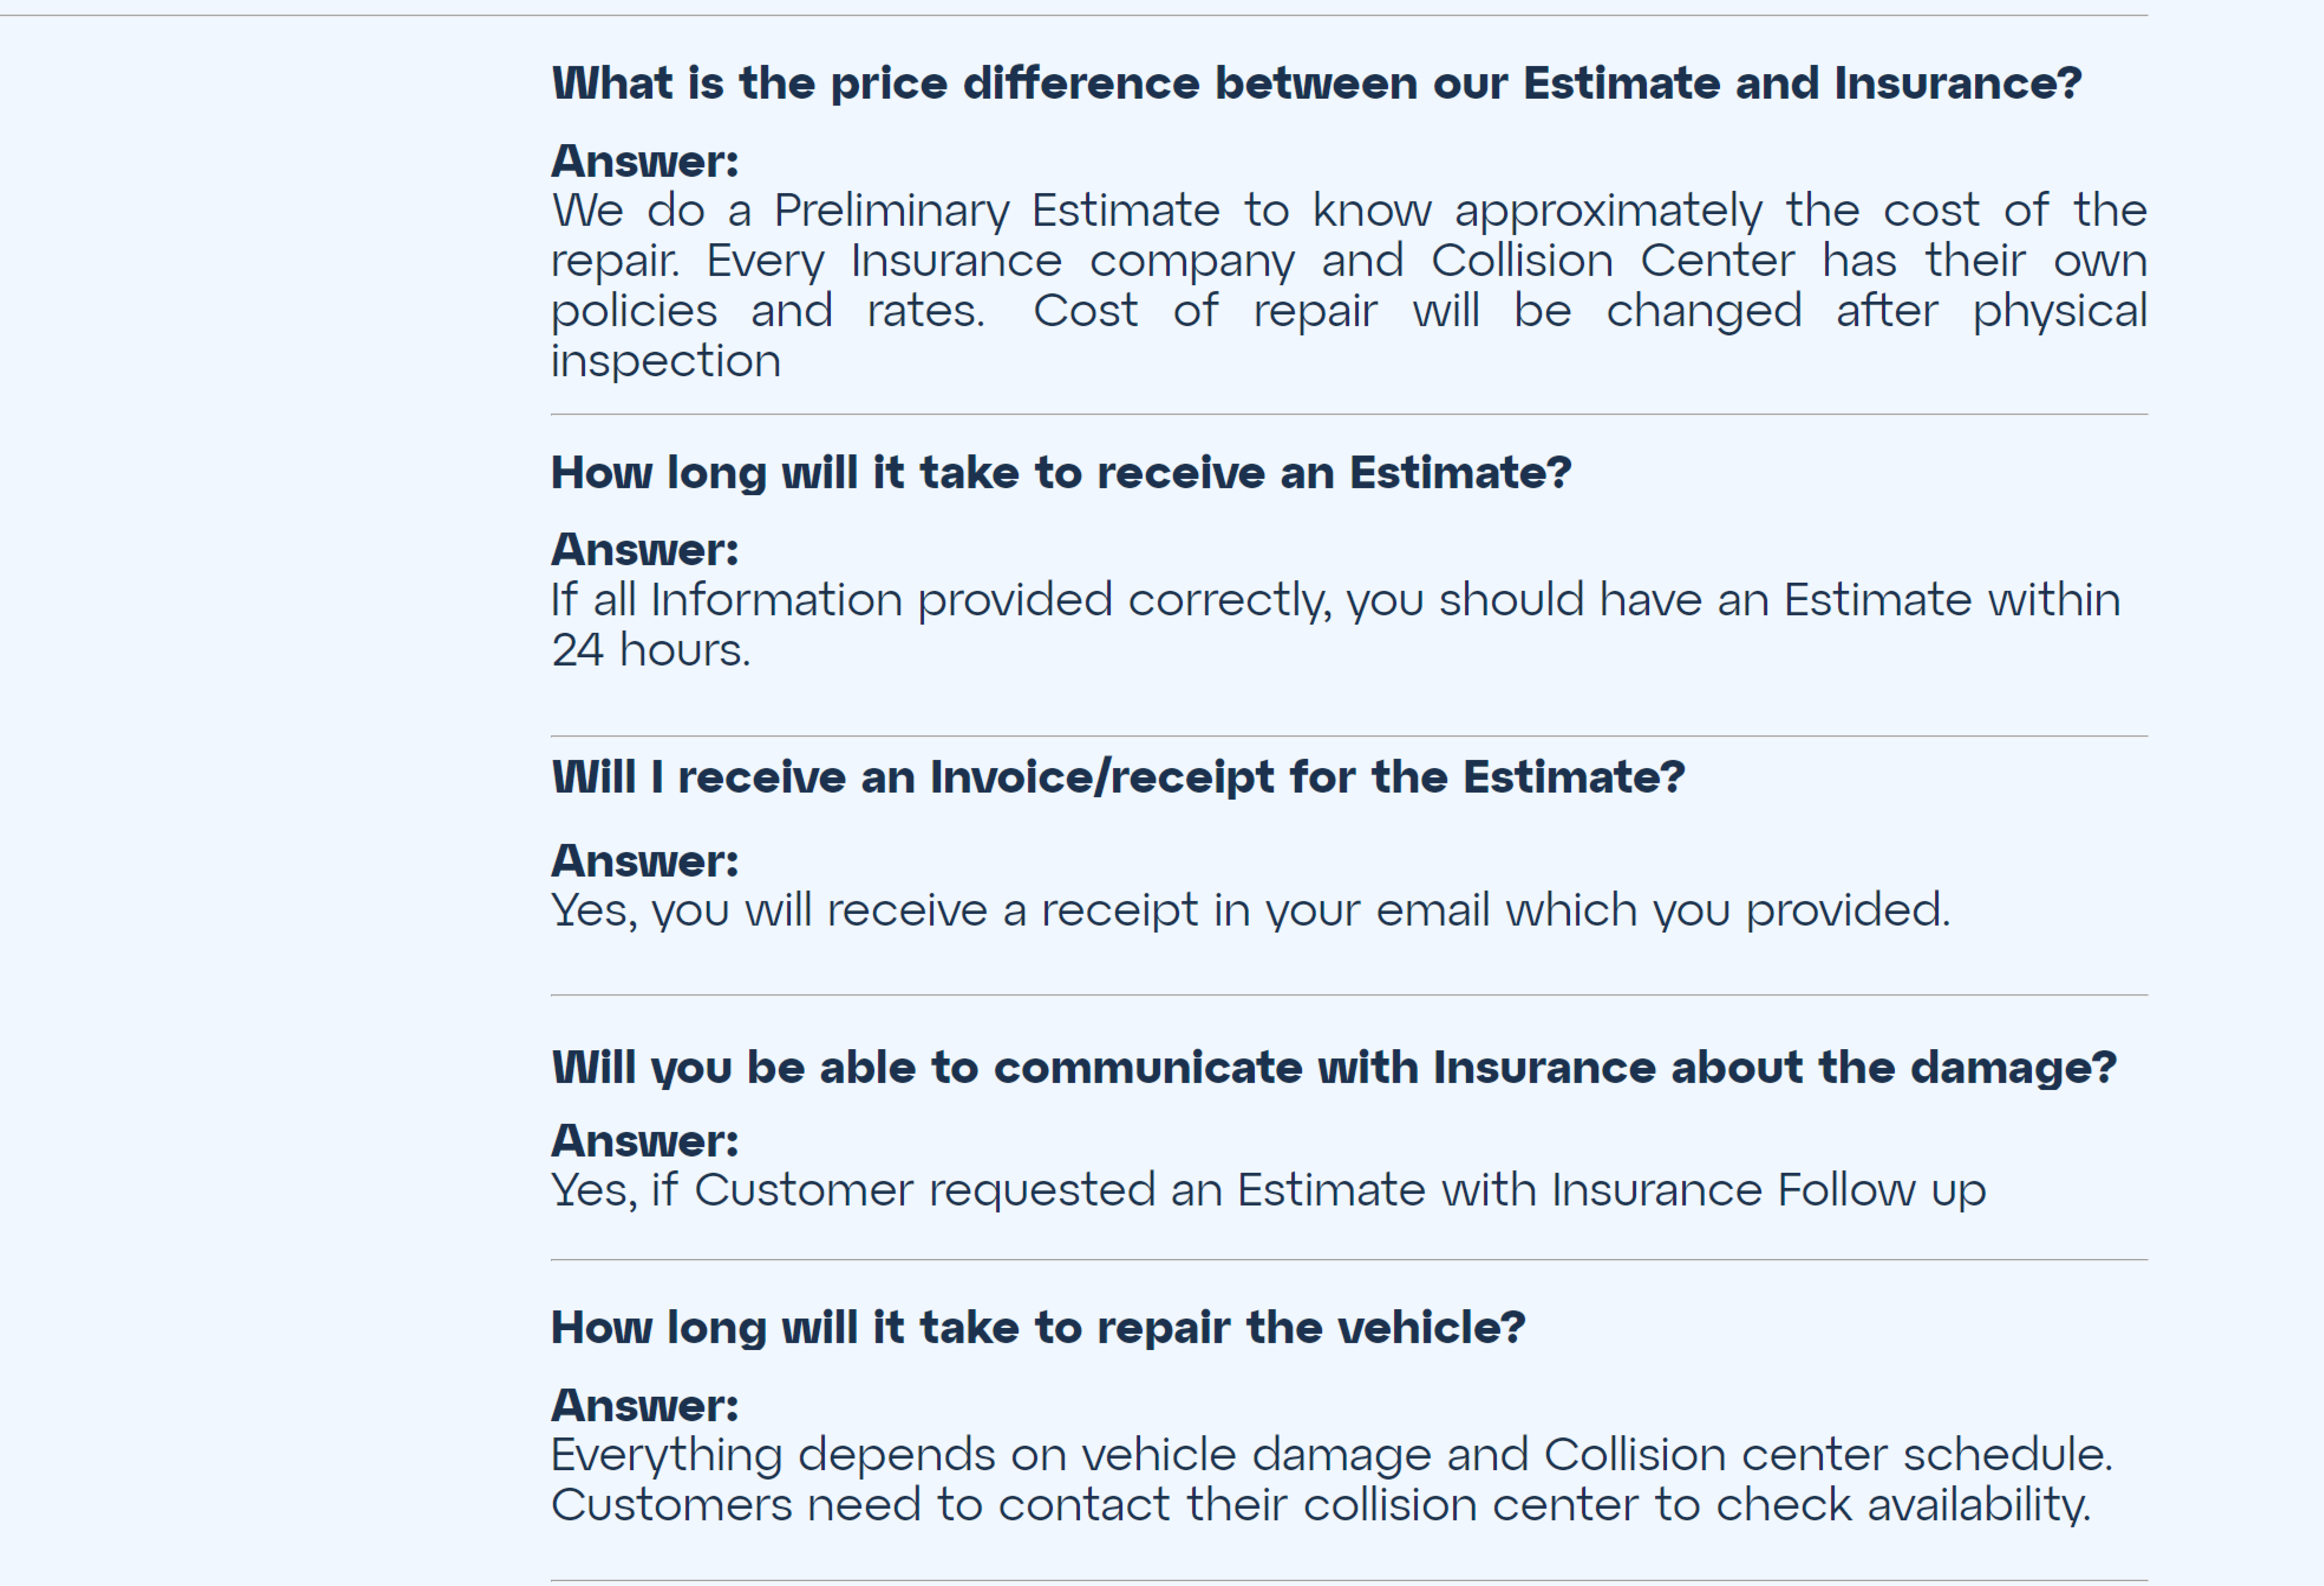The width and height of the screenshot is (2324, 1586).
Task: Click the 'Will I receive an Invoice/receipt' question
Action: (1118, 777)
